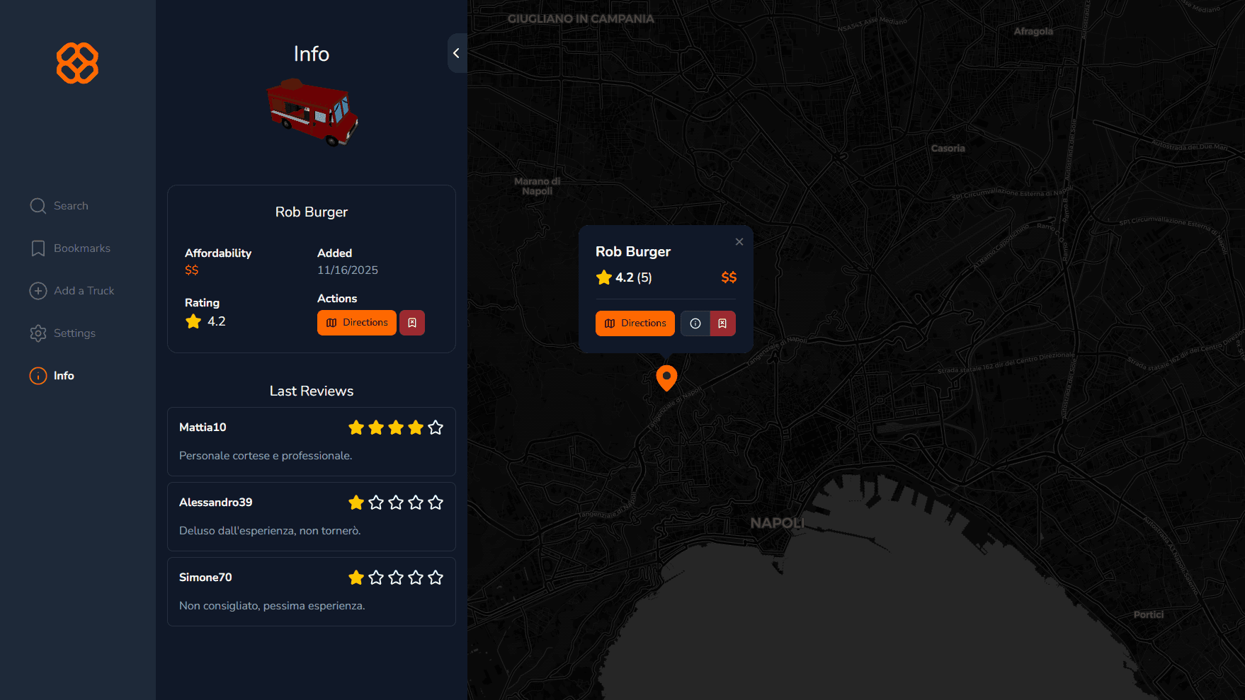Select the Info sidebar item

[x=52, y=376]
